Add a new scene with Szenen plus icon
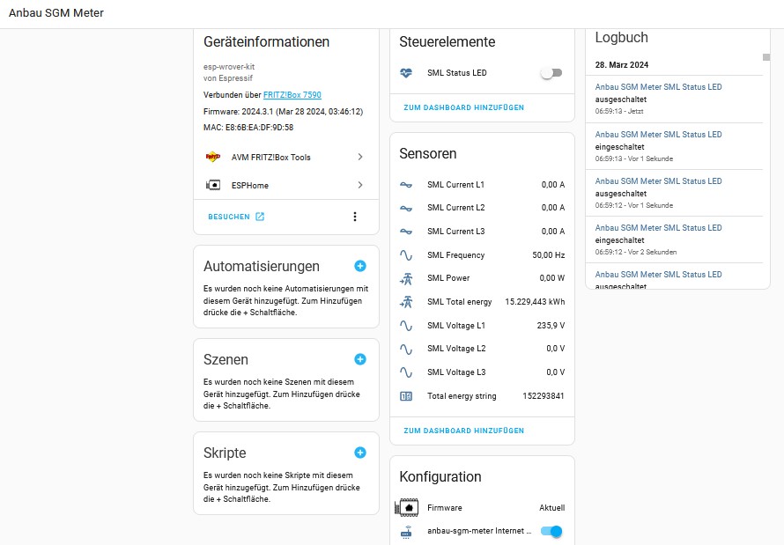 pyautogui.click(x=360, y=359)
